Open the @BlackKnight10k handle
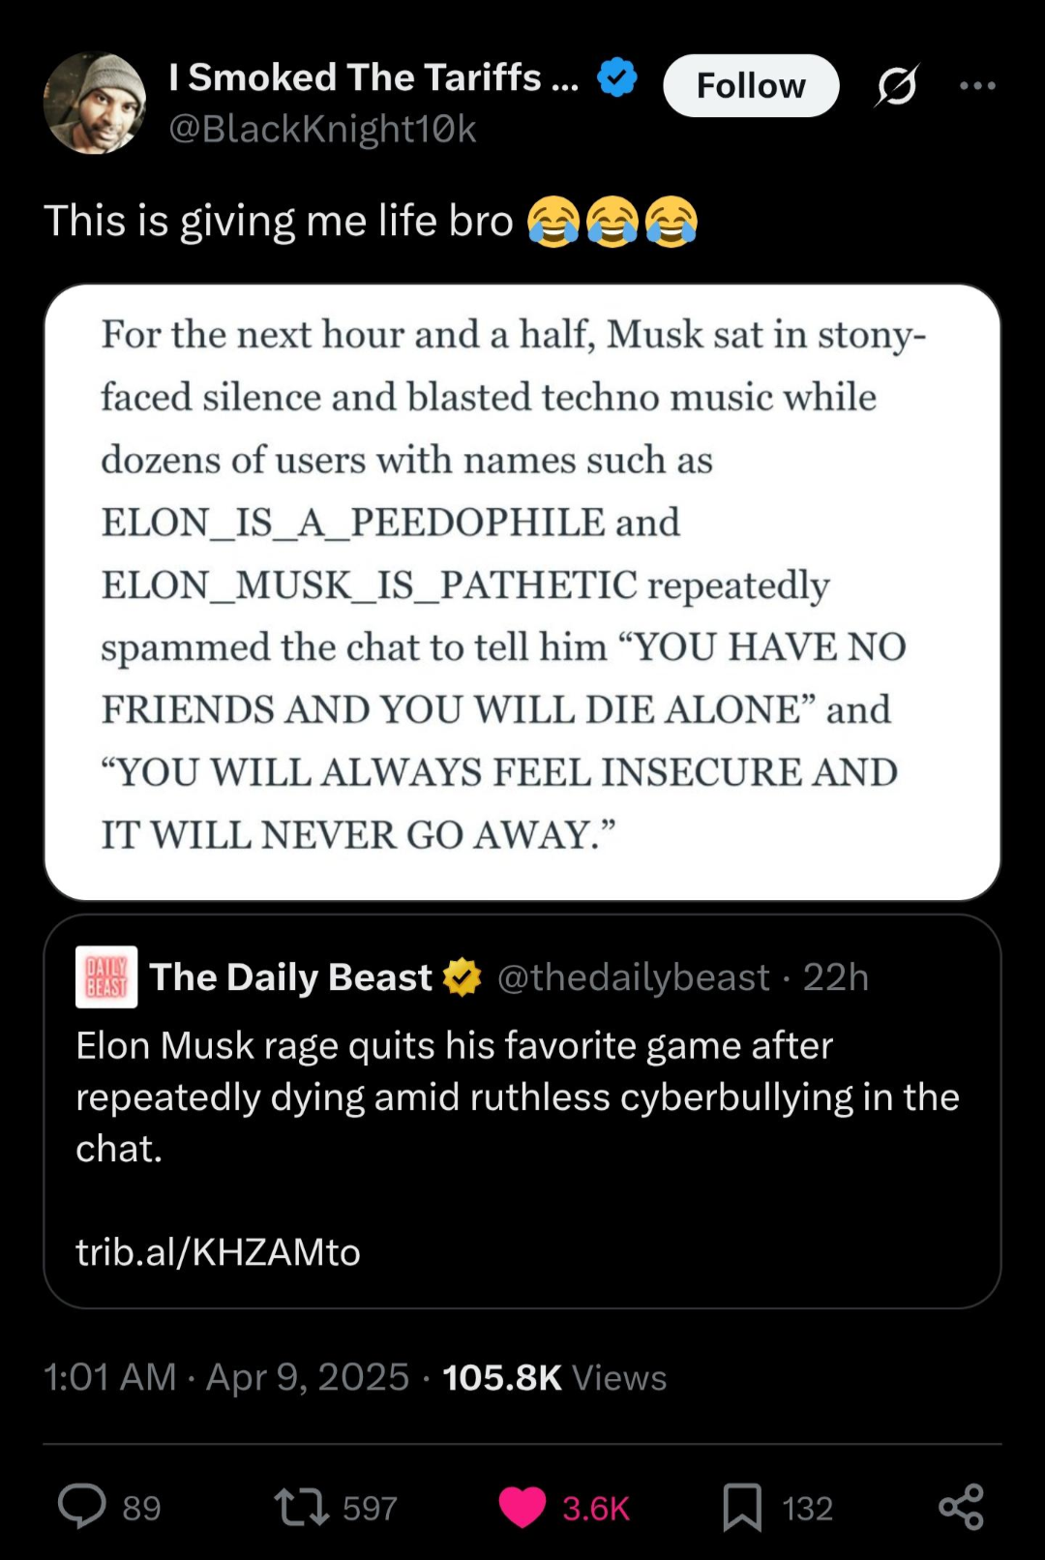 point(322,129)
